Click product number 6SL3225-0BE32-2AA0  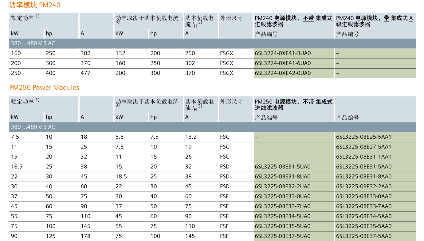364,186
